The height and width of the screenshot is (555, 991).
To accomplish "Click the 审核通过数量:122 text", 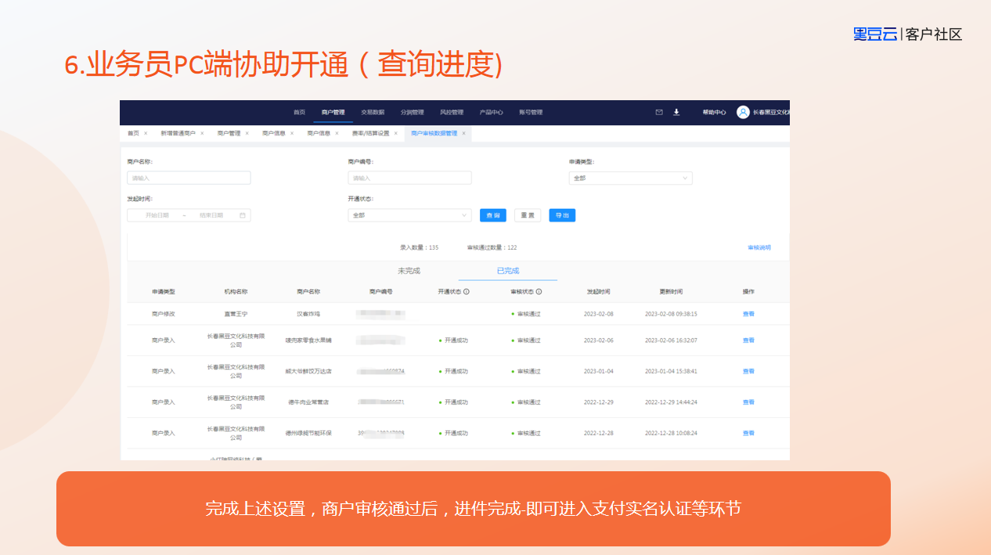I will click(492, 247).
